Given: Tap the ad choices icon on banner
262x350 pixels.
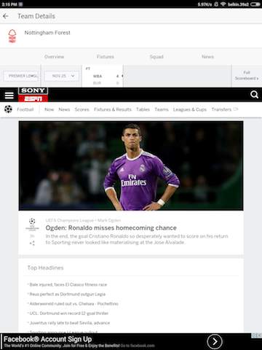Looking at the screenshot, I should (x=256, y=335).
